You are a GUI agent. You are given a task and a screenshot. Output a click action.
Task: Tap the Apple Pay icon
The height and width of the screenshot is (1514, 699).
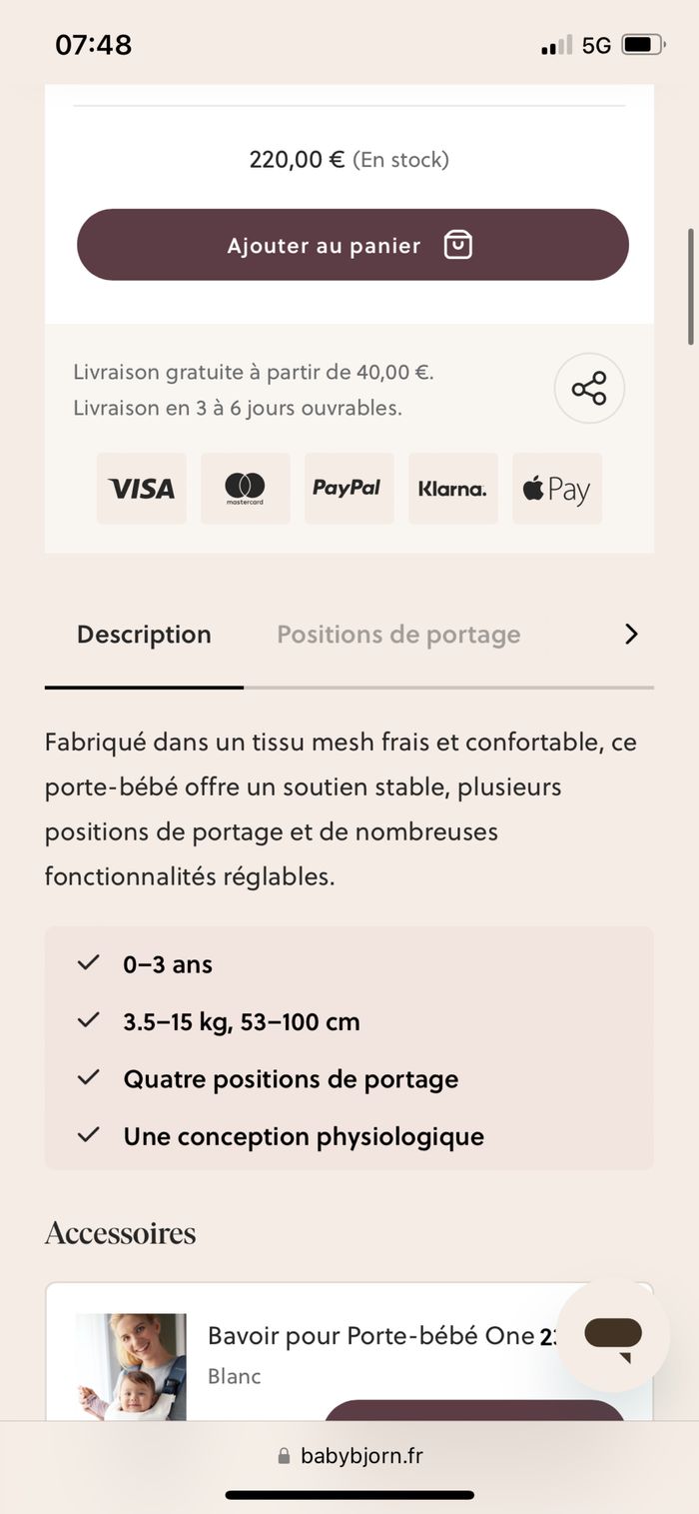tap(556, 489)
